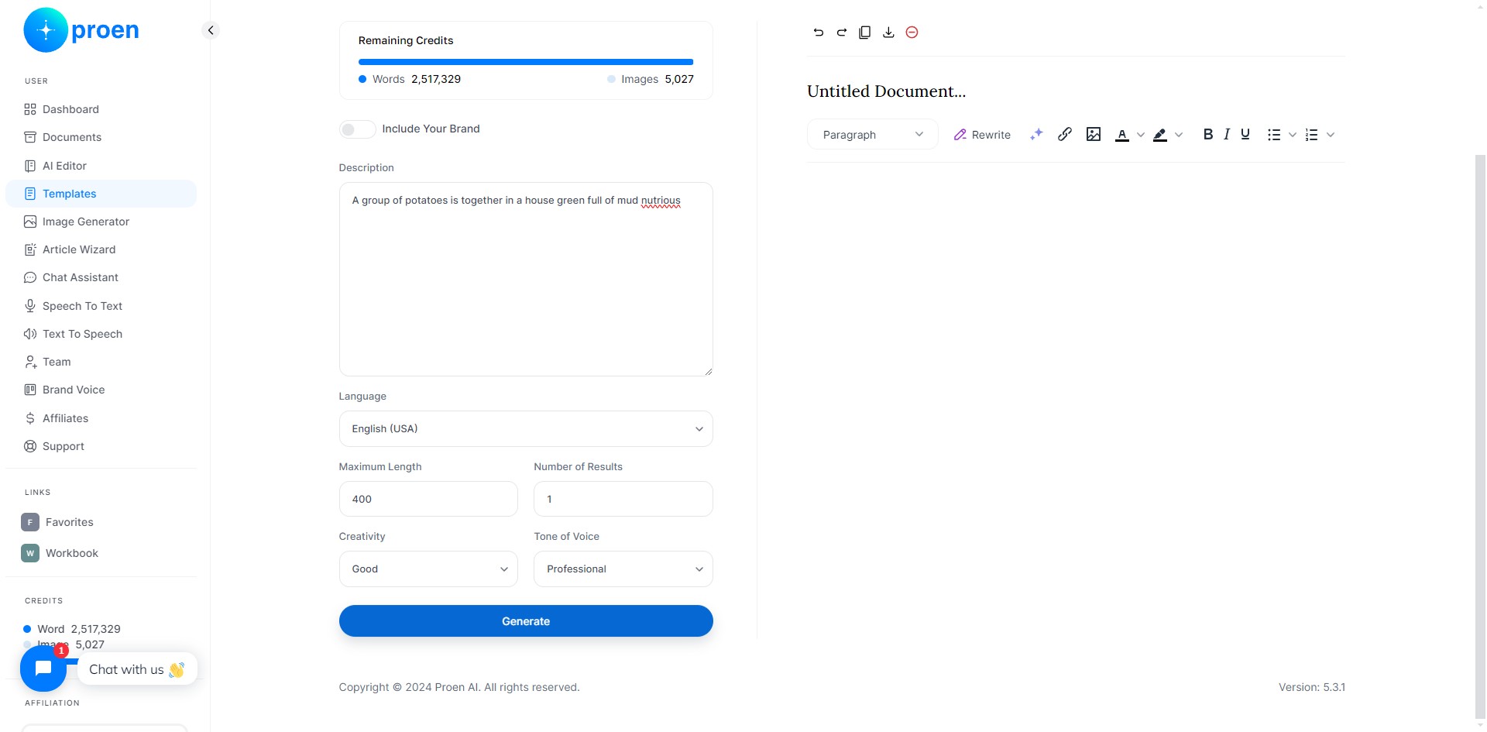
Task: Open the chat bubble widget
Action: coord(43,668)
